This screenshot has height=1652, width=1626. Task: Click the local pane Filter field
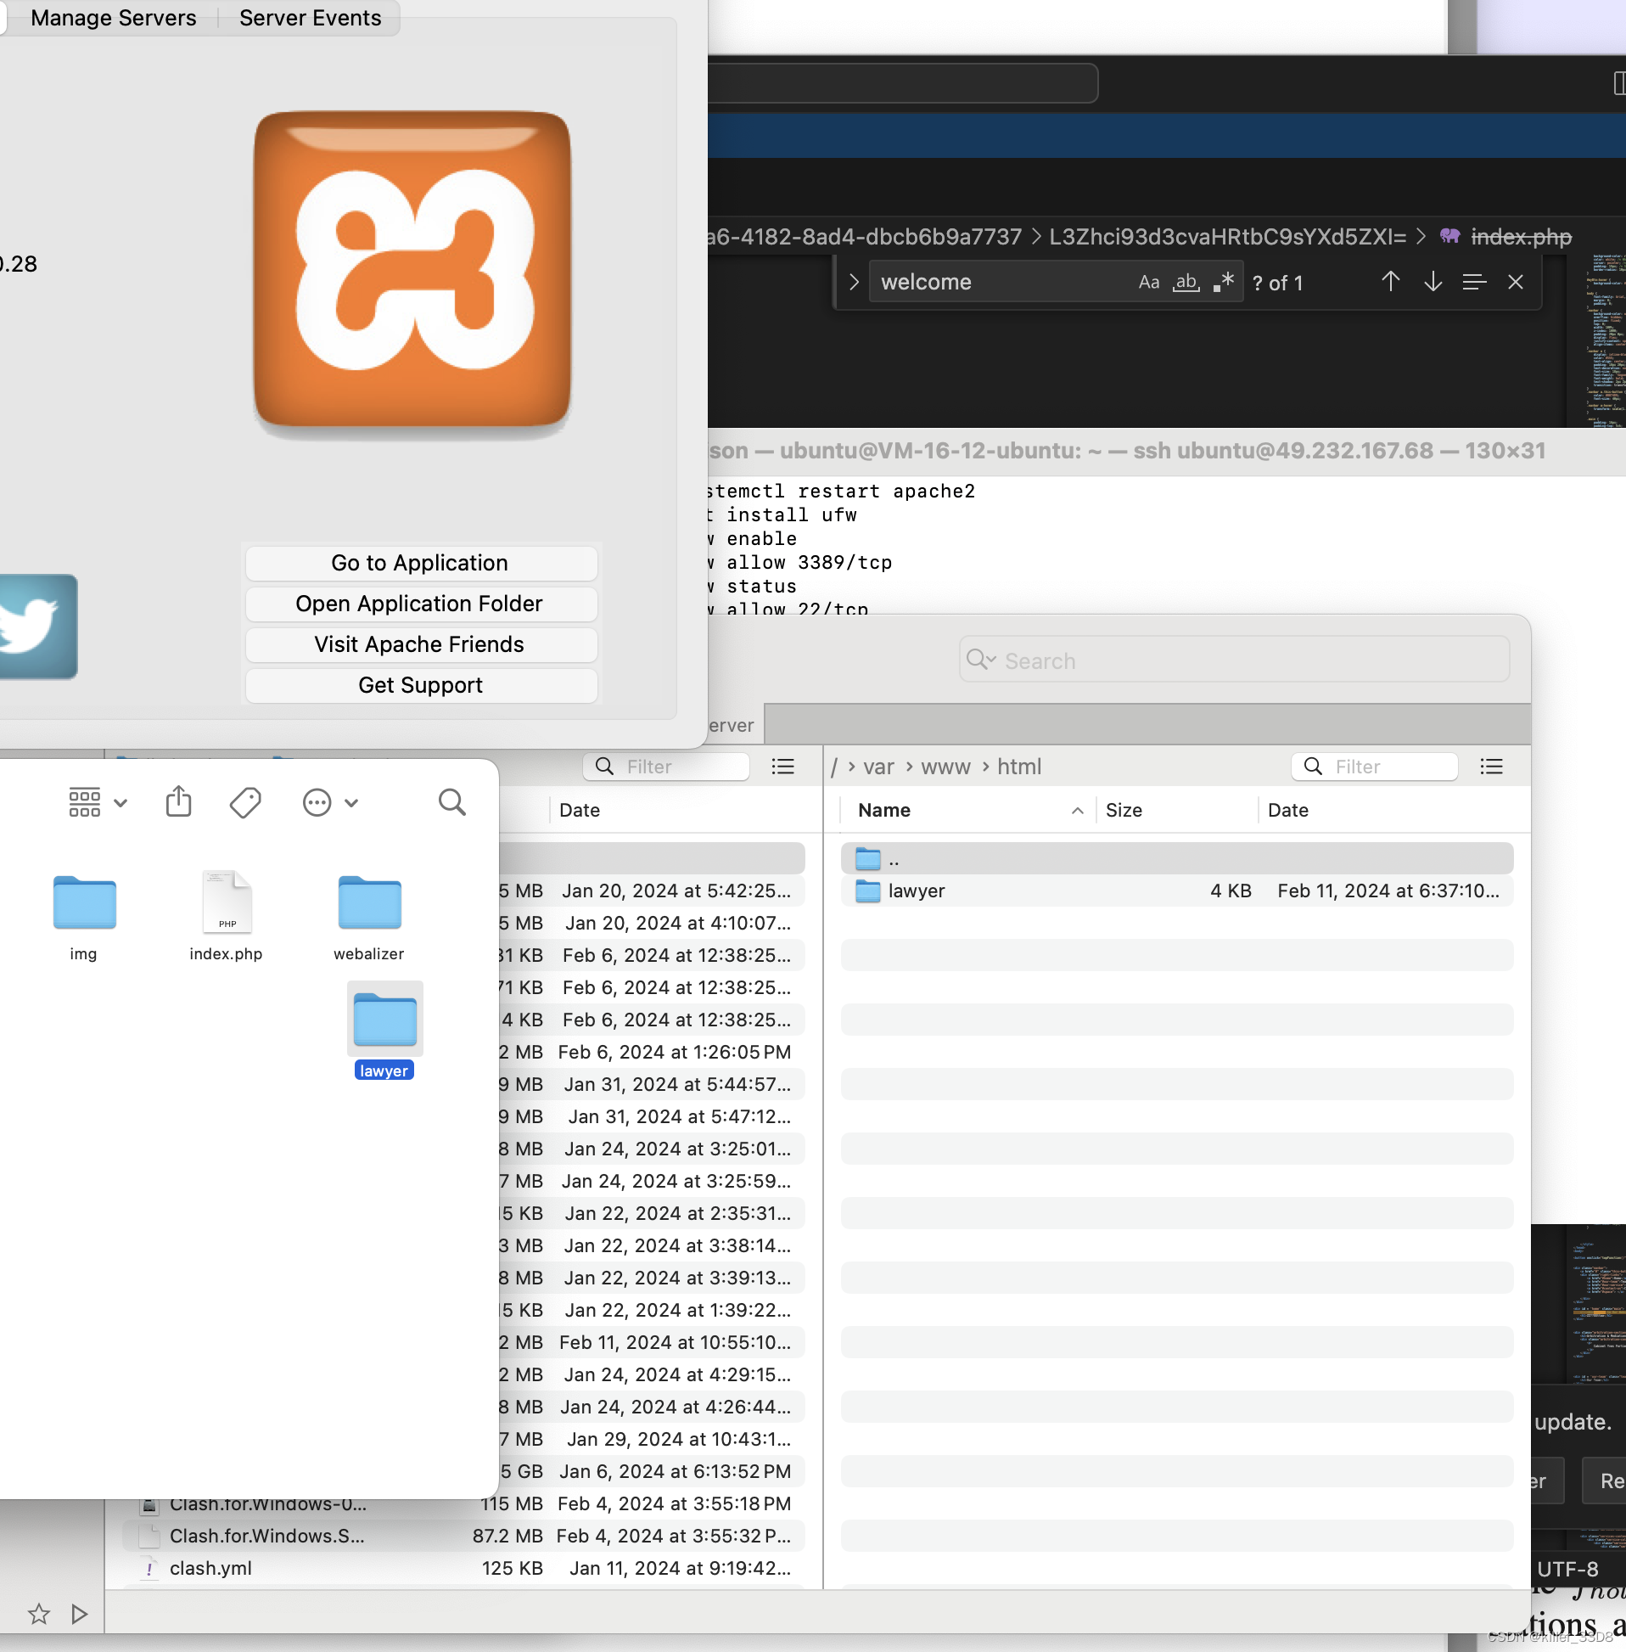(666, 767)
